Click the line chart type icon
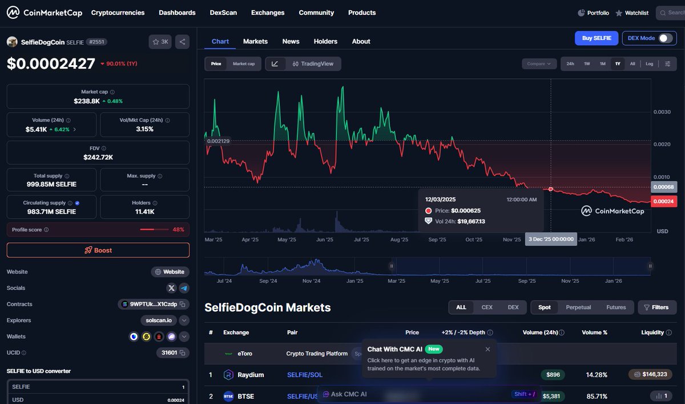Viewport: 685px width, 404px height. click(275, 64)
